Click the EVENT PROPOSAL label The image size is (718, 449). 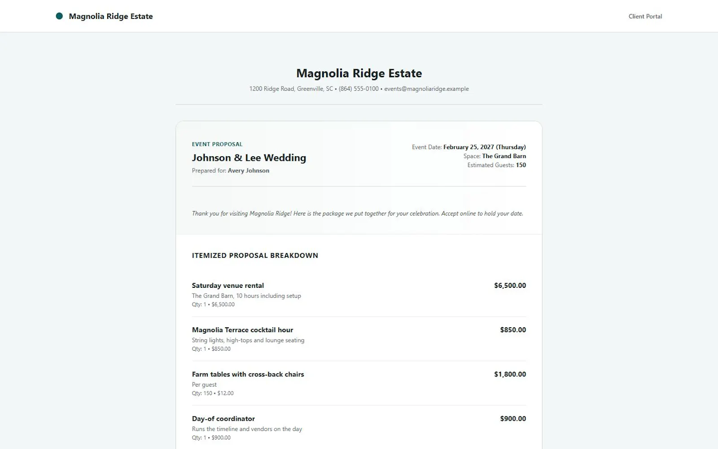click(x=217, y=144)
